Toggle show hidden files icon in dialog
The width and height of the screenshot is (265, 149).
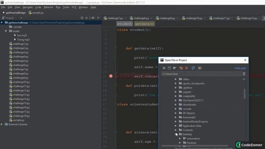(200, 68)
